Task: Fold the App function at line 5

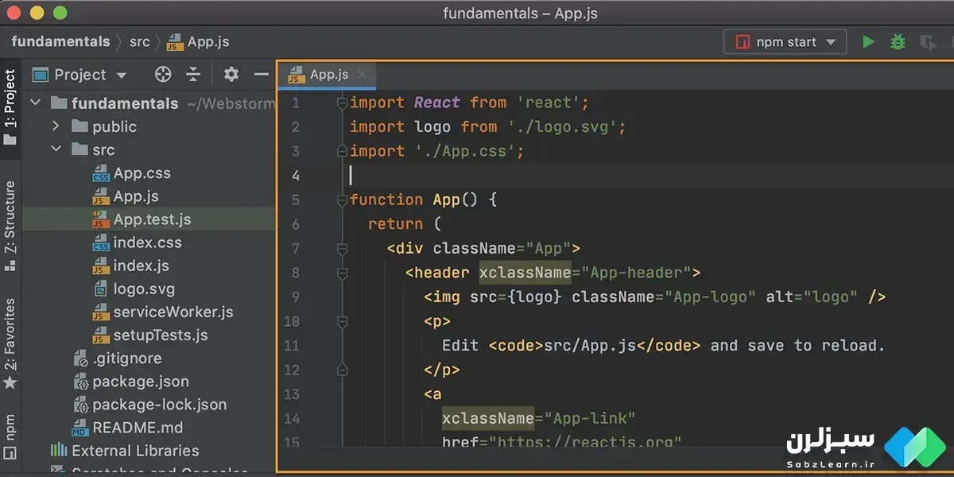Action: [343, 200]
